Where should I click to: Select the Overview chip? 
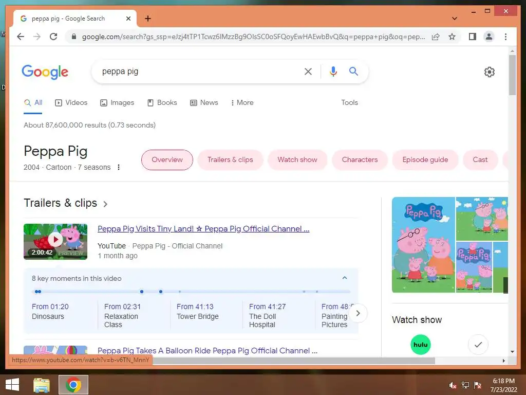click(x=167, y=160)
